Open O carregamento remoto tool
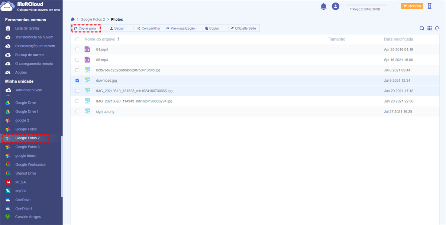 (x=34, y=63)
